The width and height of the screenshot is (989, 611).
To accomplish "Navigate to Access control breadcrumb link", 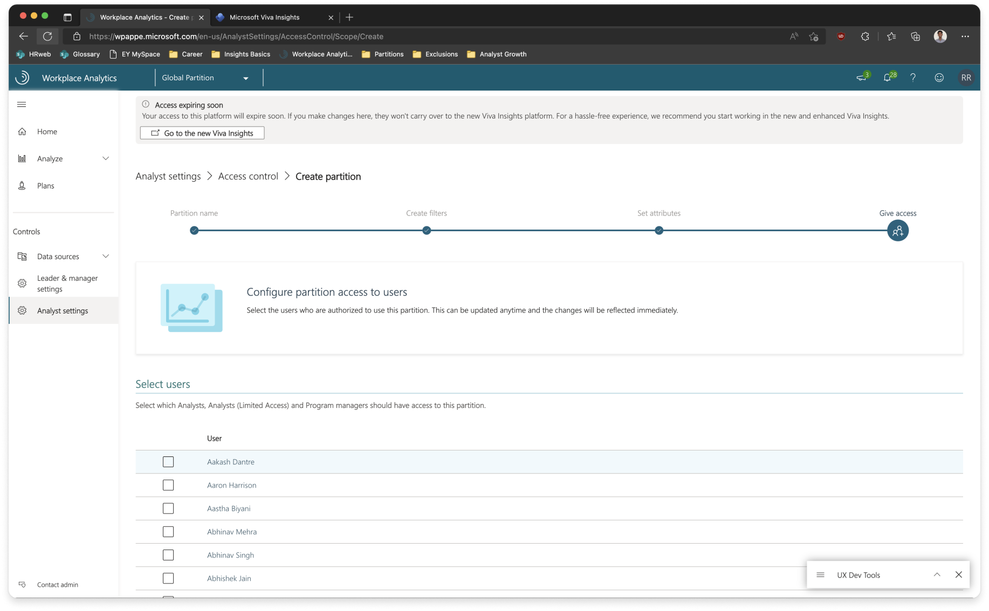I will pos(248,176).
